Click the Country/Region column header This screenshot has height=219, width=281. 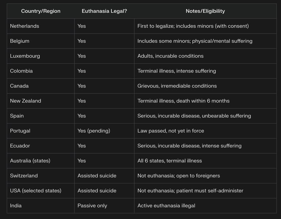(x=40, y=11)
